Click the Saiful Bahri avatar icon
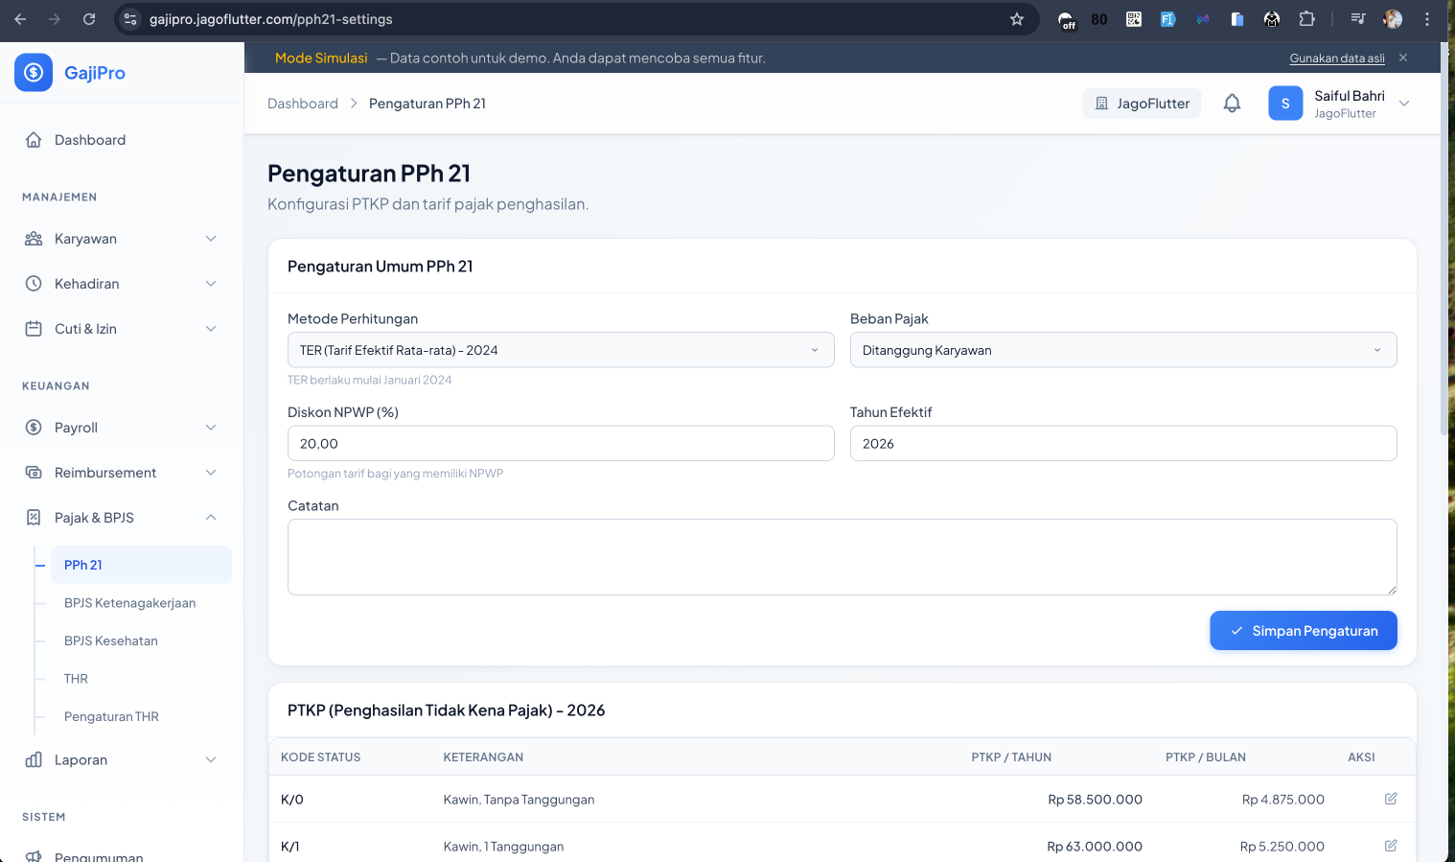The height and width of the screenshot is (862, 1455). 1285,104
